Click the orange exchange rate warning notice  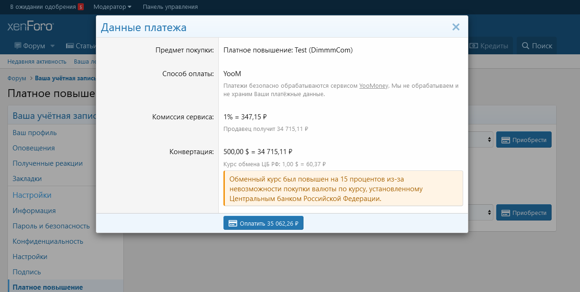pos(343,188)
